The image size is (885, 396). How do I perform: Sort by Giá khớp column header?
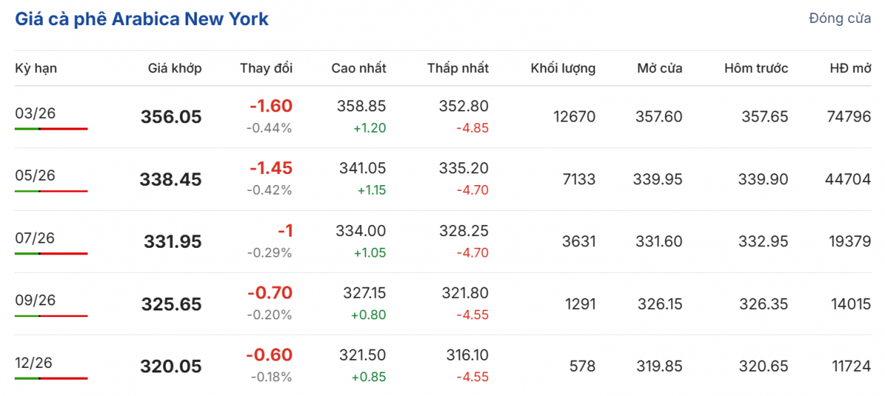[174, 69]
